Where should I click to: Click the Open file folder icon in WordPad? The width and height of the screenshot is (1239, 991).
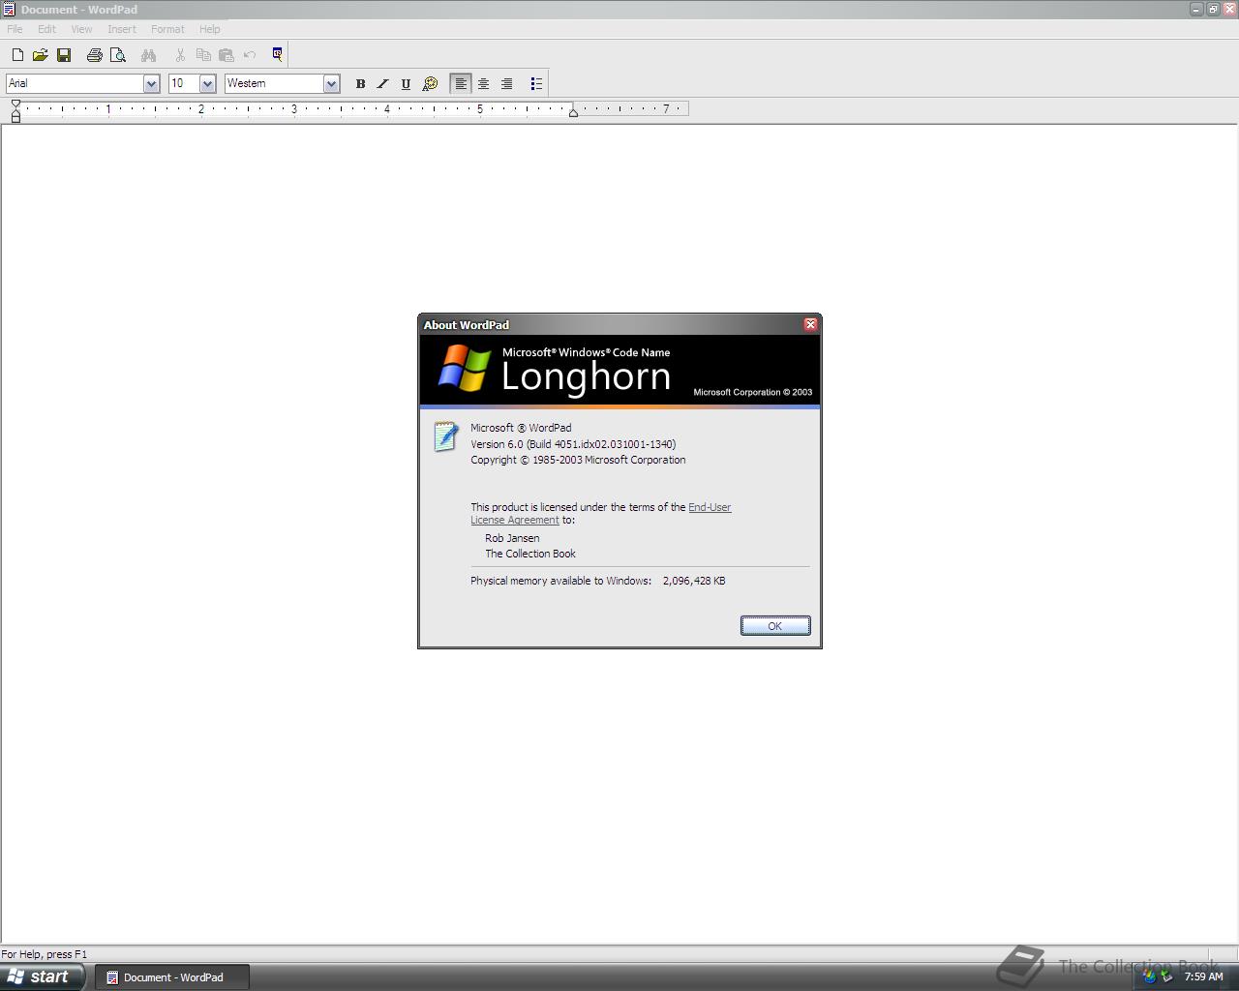point(41,55)
